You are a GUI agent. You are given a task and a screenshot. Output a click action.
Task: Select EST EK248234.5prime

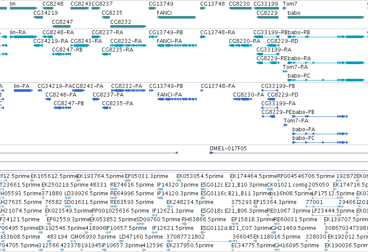(x=190, y=202)
